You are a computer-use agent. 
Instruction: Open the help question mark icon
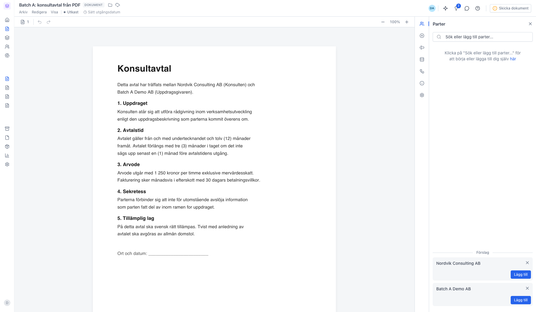478,8
